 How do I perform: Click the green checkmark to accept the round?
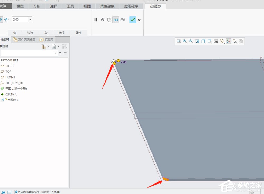coord(133,20)
